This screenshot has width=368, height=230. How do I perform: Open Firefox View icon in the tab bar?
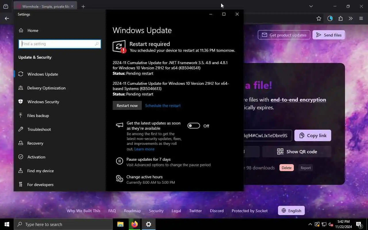tap(6, 6)
